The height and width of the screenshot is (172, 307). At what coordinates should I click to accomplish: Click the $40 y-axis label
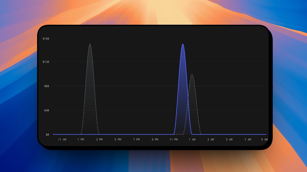[x=47, y=110]
